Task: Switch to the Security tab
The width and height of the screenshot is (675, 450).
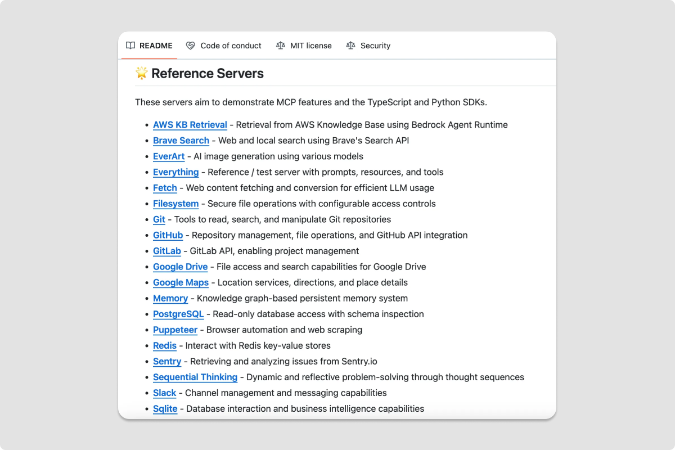Action: coord(368,46)
